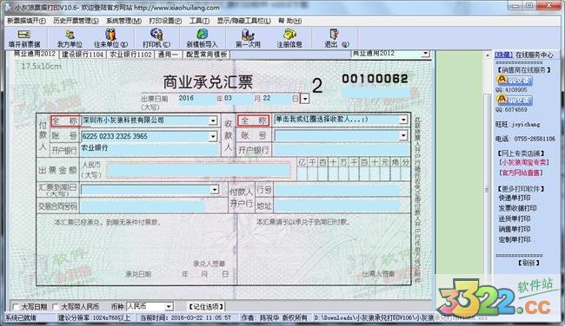Open the 币种 人民币 currency dropdown

(x=169, y=307)
